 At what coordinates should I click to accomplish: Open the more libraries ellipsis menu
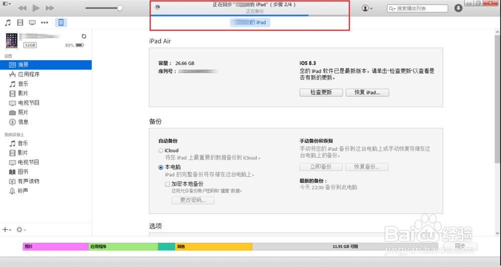click(x=45, y=23)
